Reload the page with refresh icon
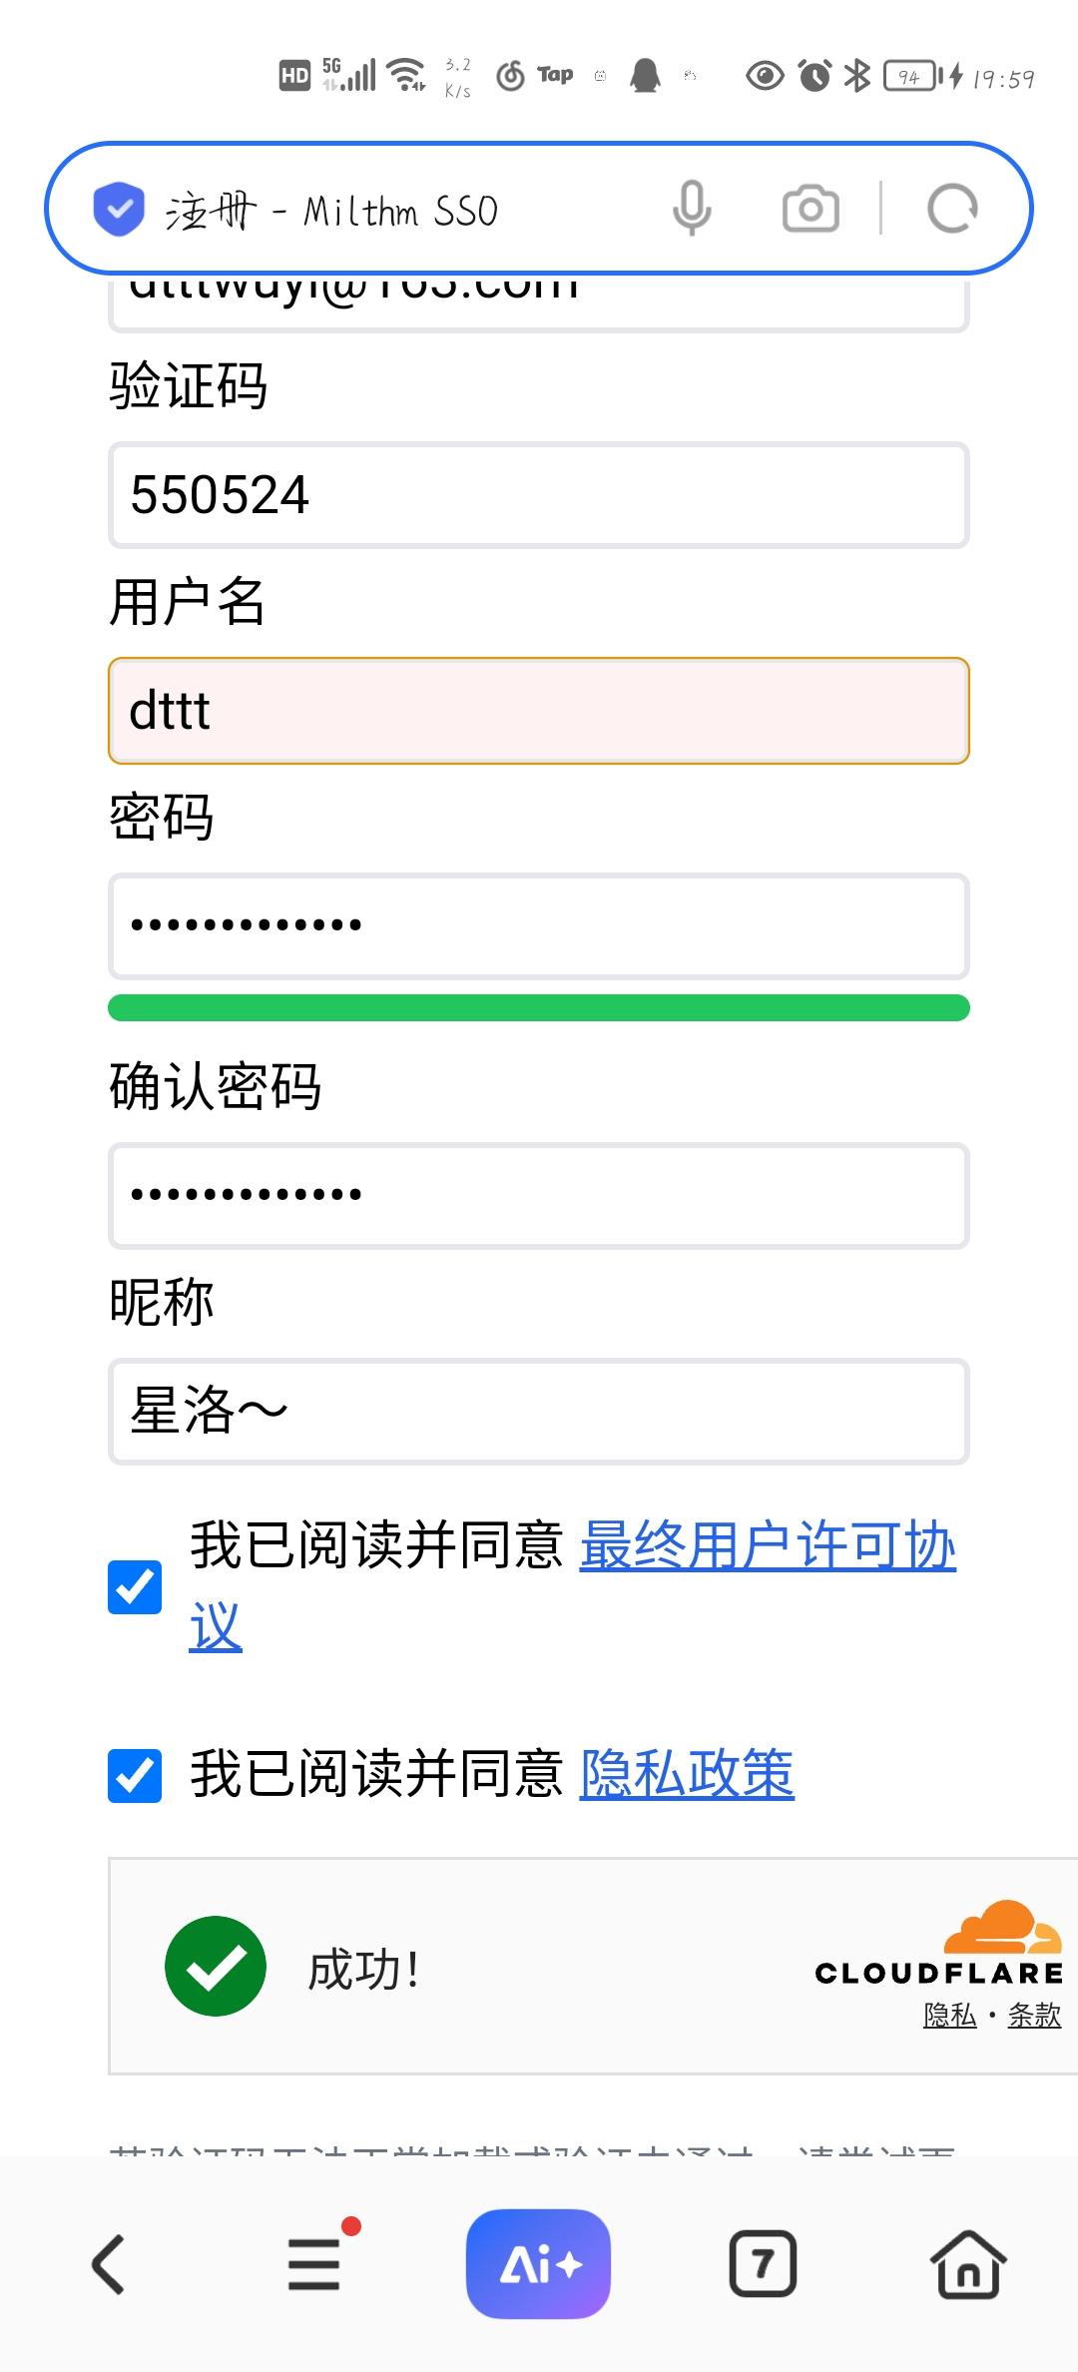 coord(951,209)
